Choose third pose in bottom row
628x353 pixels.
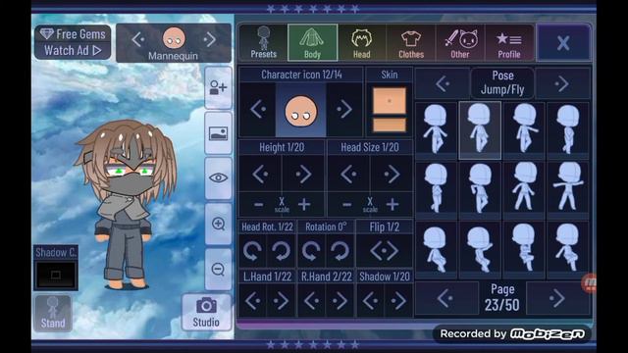tap(524, 249)
